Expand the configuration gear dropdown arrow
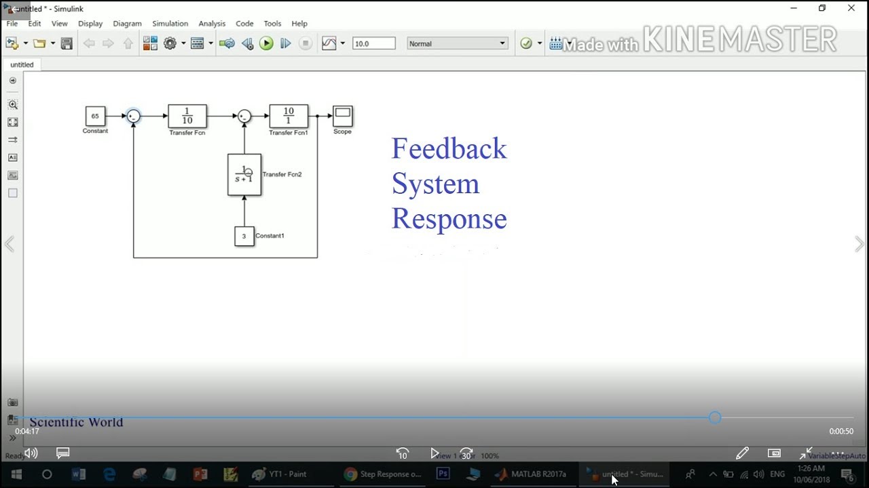Image resolution: width=869 pixels, height=488 pixels. click(183, 43)
